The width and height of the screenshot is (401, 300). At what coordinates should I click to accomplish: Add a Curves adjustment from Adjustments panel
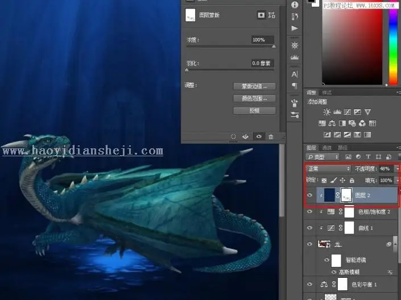click(x=348, y=112)
